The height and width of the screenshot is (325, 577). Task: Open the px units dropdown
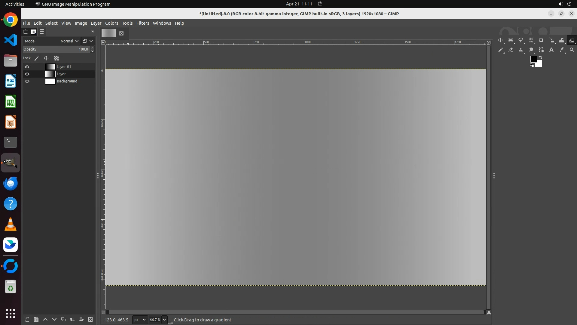click(140, 320)
